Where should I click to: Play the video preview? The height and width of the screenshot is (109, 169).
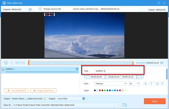(x=6, y=63)
